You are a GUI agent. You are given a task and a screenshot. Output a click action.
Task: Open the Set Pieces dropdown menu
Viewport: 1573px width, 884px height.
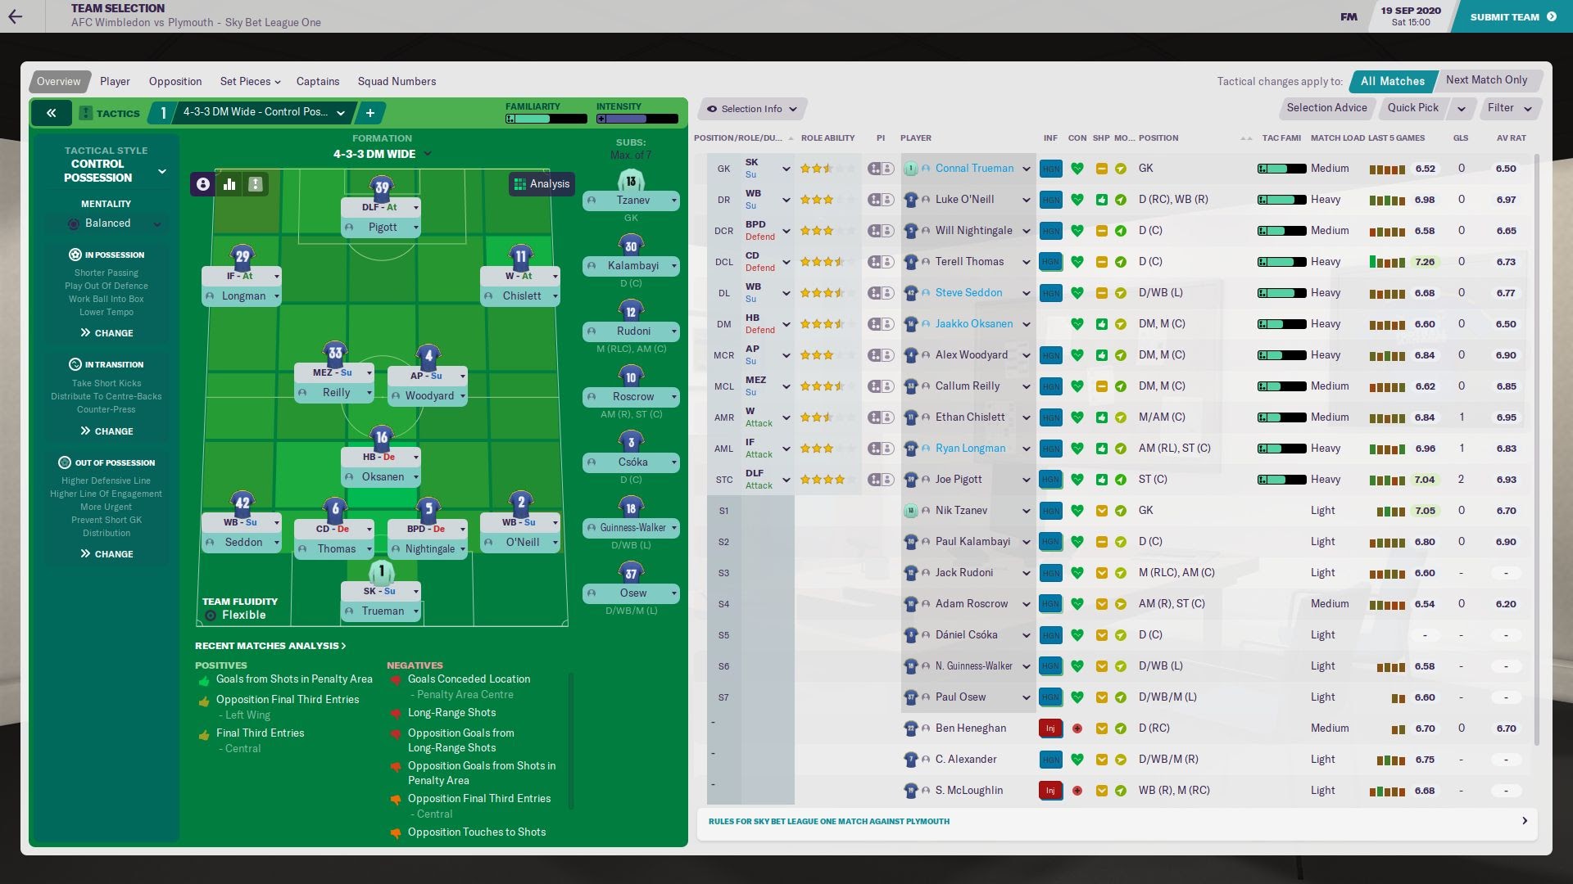tap(248, 81)
